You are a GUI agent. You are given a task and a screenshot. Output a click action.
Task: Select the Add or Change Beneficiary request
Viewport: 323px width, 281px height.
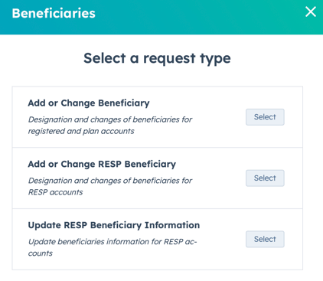point(265,117)
